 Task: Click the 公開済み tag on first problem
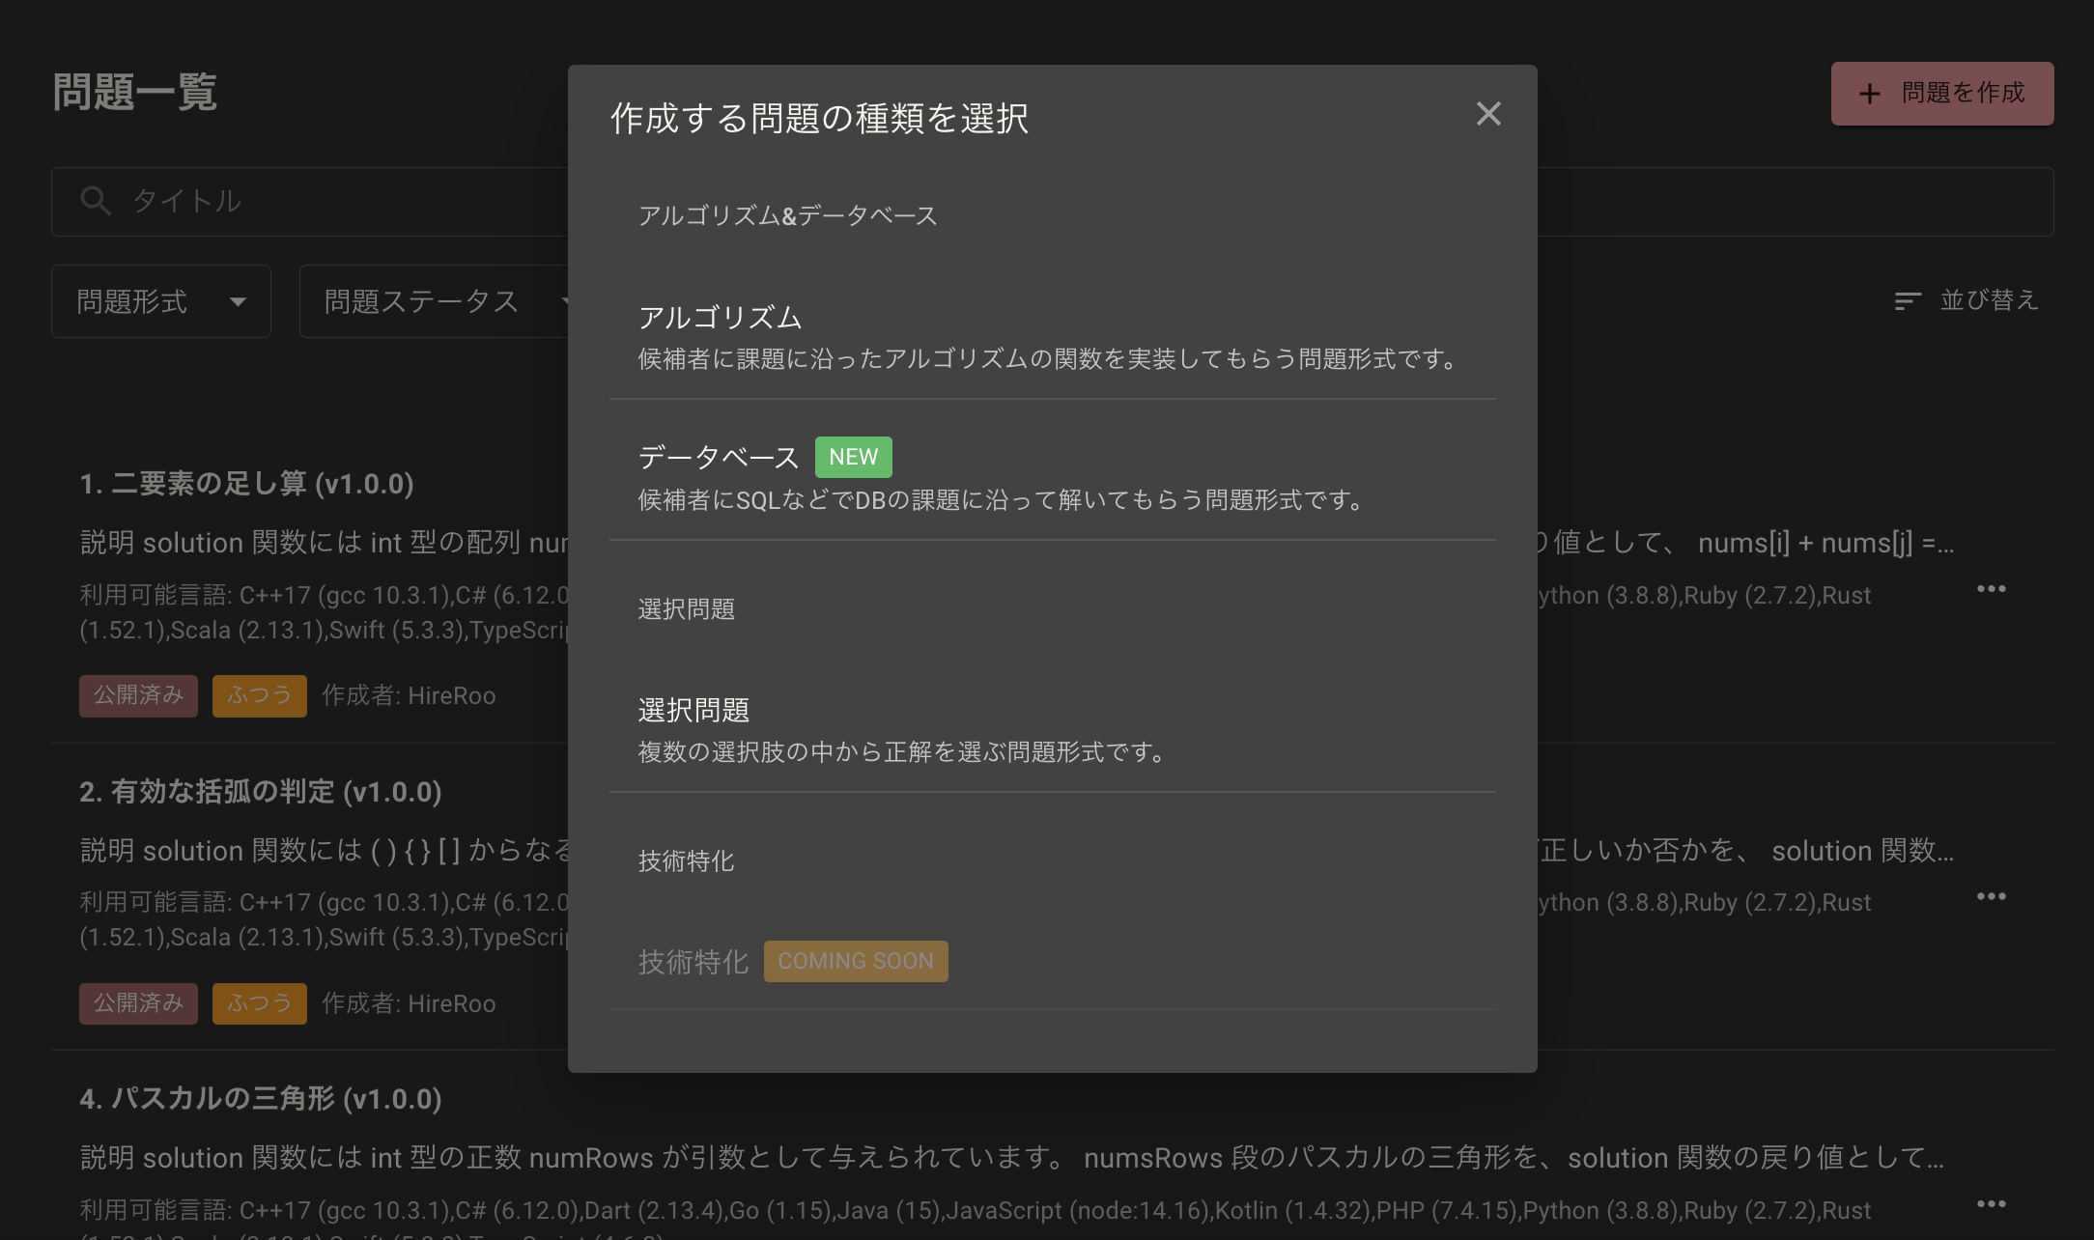pyautogui.click(x=138, y=695)
